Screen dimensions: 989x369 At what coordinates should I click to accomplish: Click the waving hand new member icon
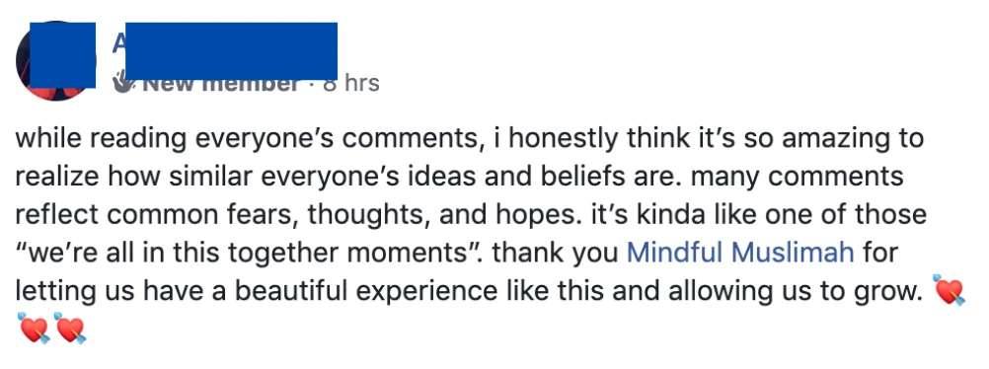coord(123,82)
